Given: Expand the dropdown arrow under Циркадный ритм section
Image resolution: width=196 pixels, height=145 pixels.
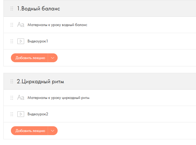Looking at the screenshot, I should click(x=53, y=131).
